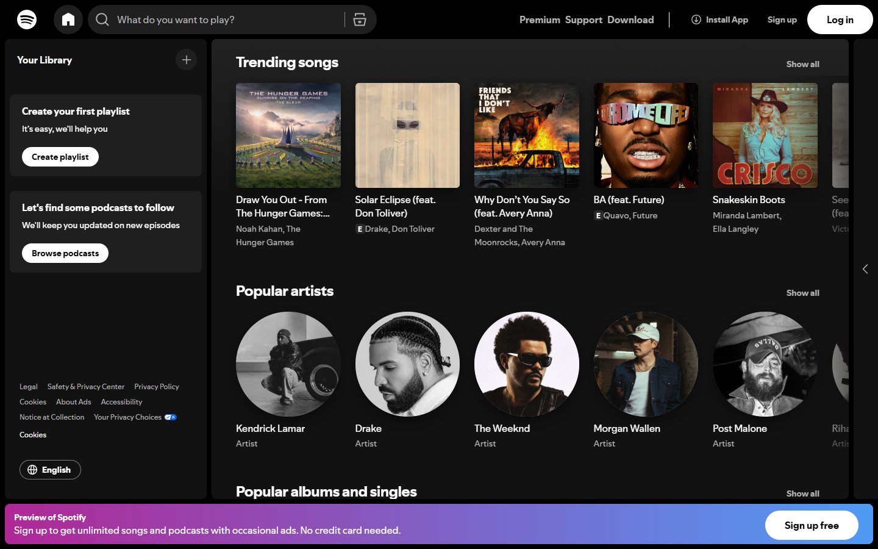Open Notice at Collection link
878x549 pixels.
52,417
